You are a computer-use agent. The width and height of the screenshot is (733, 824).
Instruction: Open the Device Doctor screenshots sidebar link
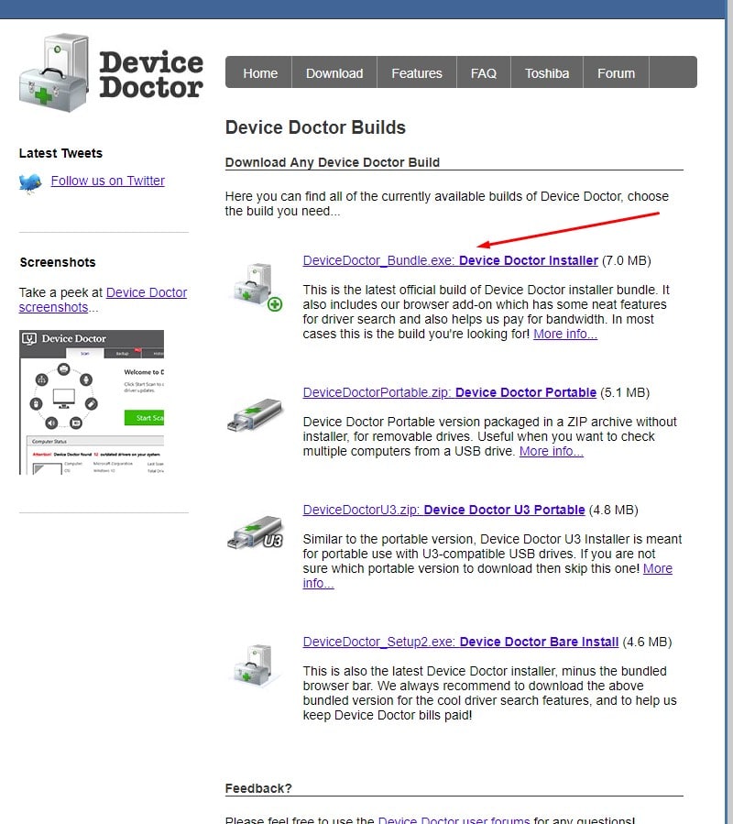(x=147, y=293)
